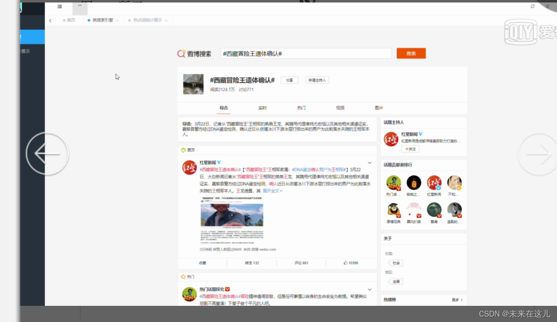Click the 置顶 pinned label icon
Screen dimensions: 557x322
pos(183,150)
